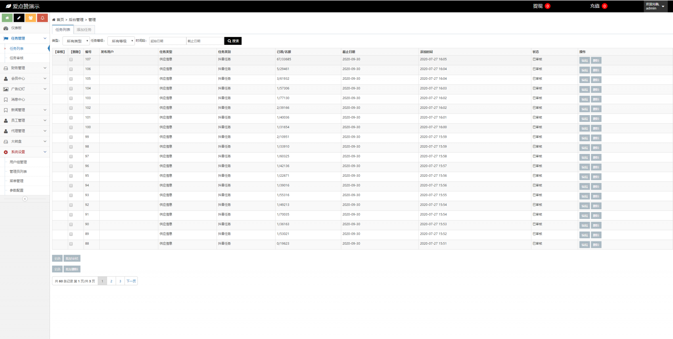673x339 pixels.
Task: Click the 起始日期 start date field
Action: [x=168, y=41]
